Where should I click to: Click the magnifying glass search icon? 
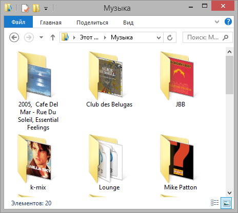[x=225, y=37]
